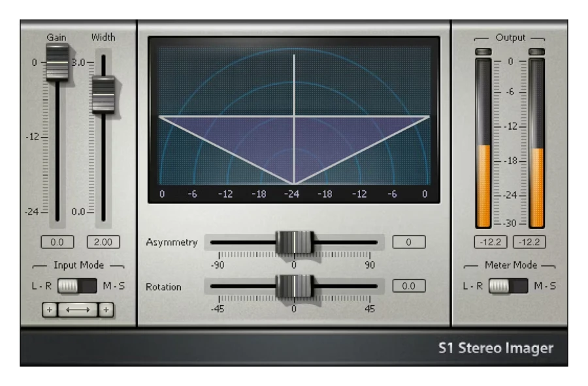The width and height of the screenshot is (588, 386).
Task: Click the -30 mark on Output scale
Action: (510, 224)
